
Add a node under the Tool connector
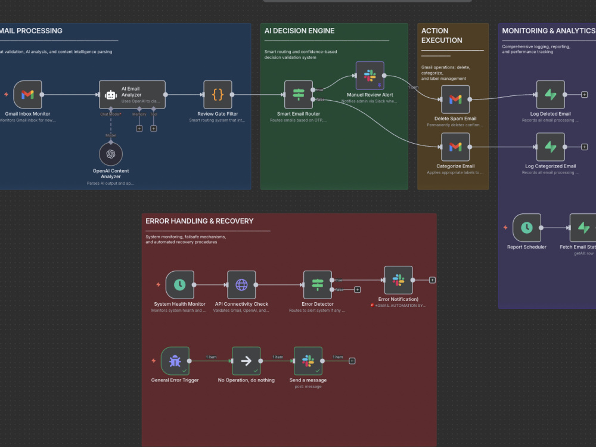pyautogui.click(x=154, y=129)
